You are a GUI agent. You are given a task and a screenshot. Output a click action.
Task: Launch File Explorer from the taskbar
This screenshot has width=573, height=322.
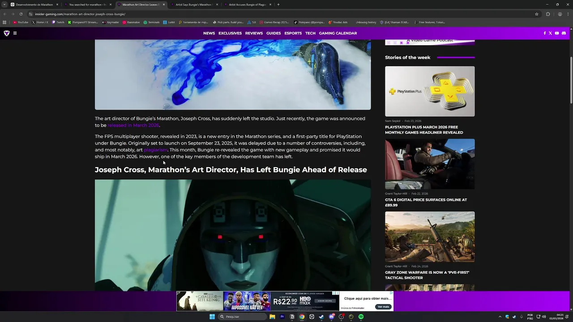click(x=272, y=317)
